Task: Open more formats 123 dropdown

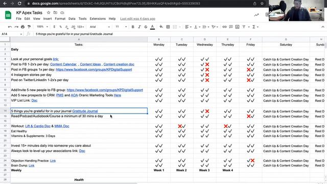Action: click(x=81, y=27)
